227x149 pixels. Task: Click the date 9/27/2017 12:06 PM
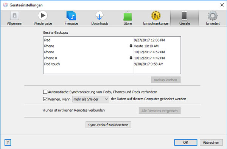(149, 40)
